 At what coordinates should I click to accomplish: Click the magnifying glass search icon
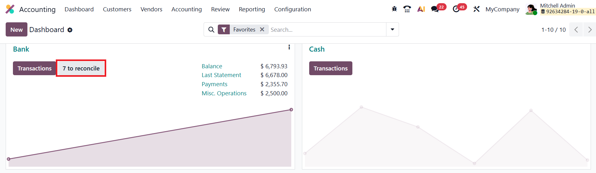pyautogui.click(x=211, y=30)
